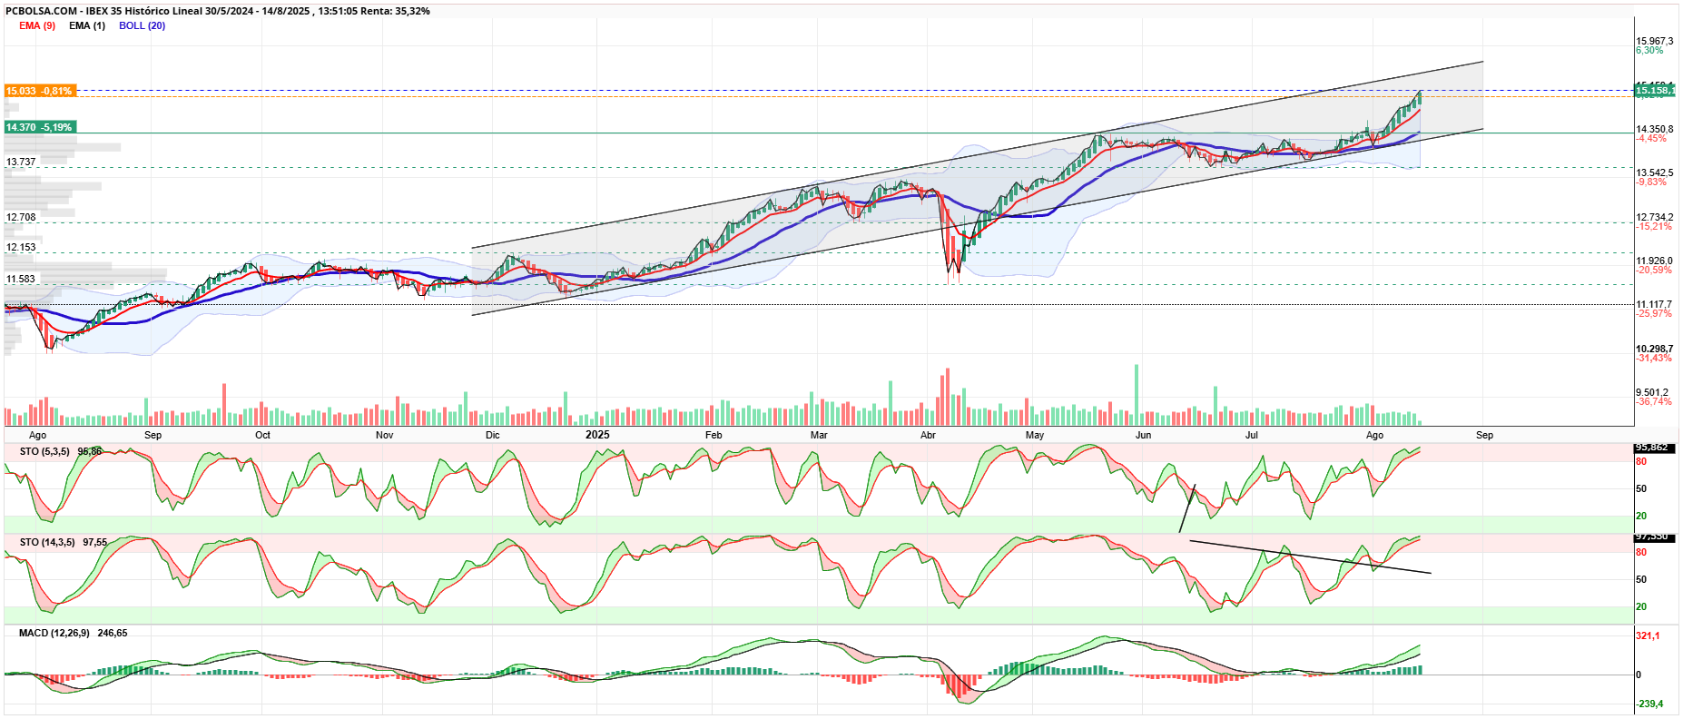Click 20 level on STO (14,3,5) axis
1683x719 pixels.
[1641, 606]
